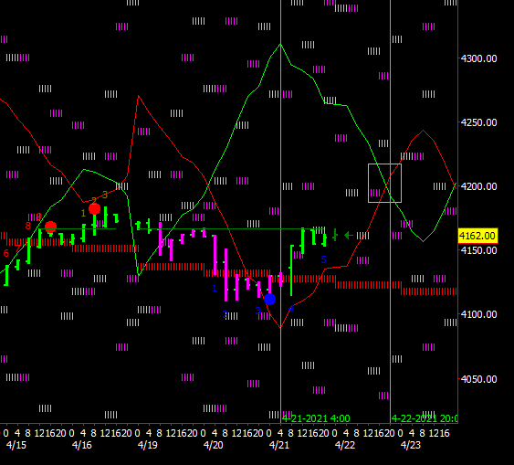The height and width of the screenshot is (465, 514).
Task: Click the 4/23 date label
Action: point(411,445)
